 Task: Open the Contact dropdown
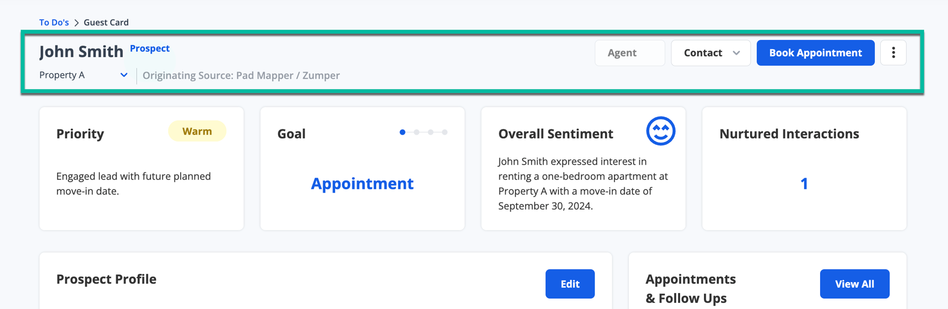pos(711,53)
